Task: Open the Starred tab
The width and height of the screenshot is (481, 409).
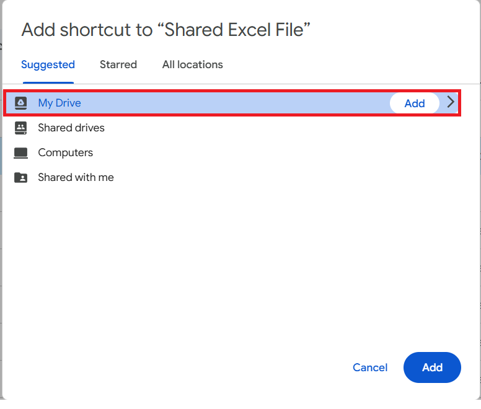Action: 118,64
